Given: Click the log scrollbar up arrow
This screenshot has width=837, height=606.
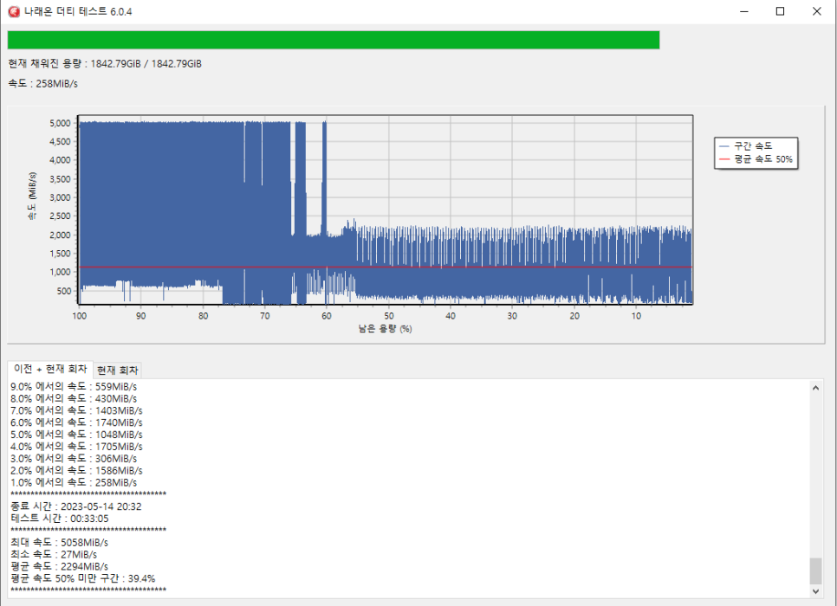Looking at the screenshot, I should 815,388.
